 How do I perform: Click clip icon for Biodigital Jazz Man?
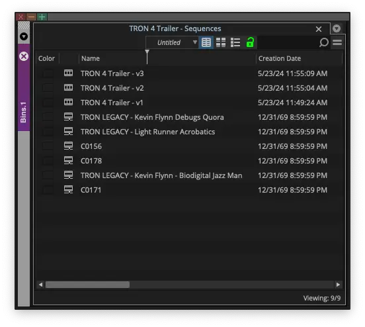(x=68, y=175)
